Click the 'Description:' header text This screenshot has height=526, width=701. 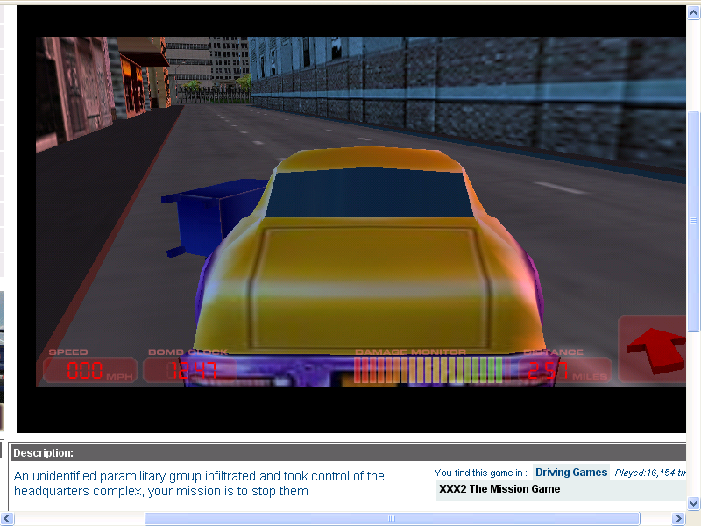coord(43,452)
